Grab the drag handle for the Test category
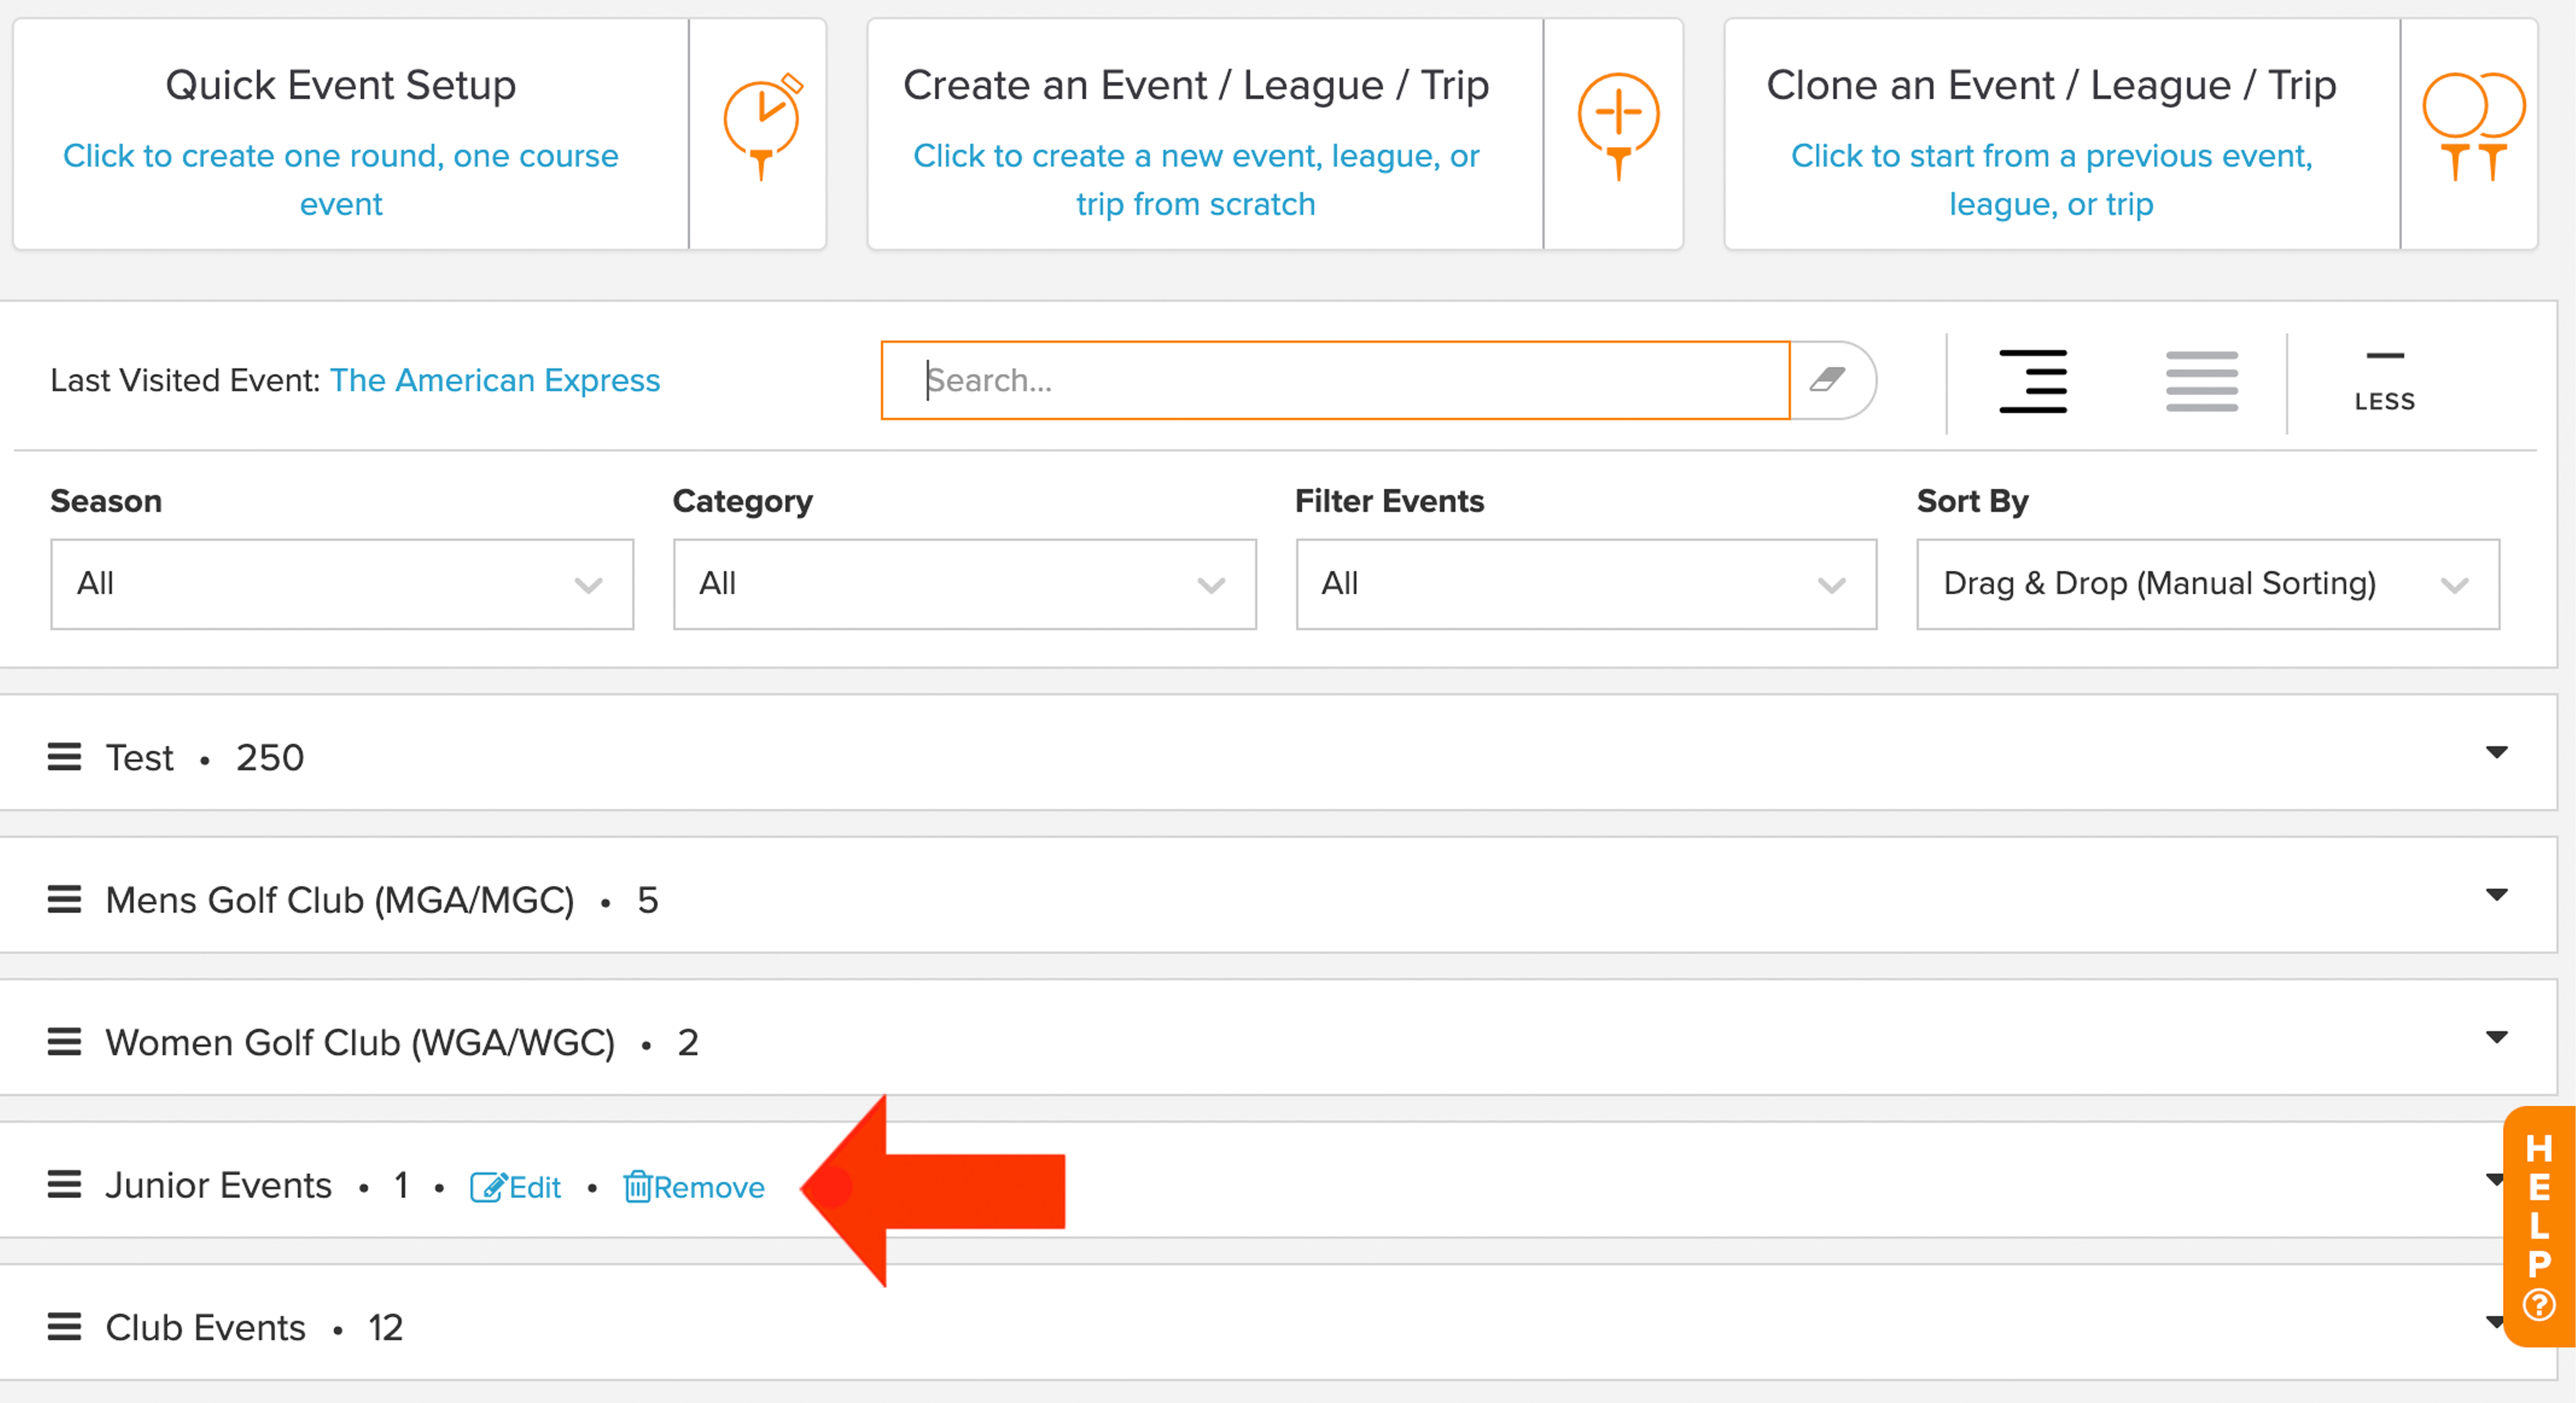The height and width of the screenshot is (1403, 2576). tap(64, 757)
